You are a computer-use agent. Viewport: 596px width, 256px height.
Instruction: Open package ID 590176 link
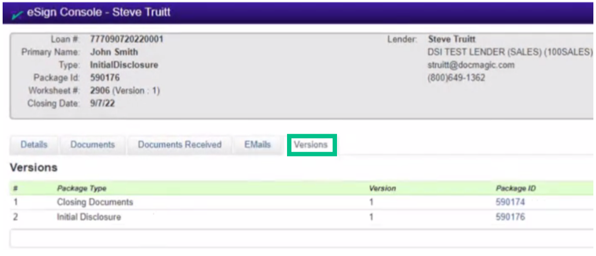point(510,217)
